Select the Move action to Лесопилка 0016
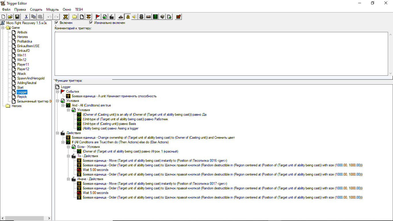393x221 pixels. coord(155,161)
